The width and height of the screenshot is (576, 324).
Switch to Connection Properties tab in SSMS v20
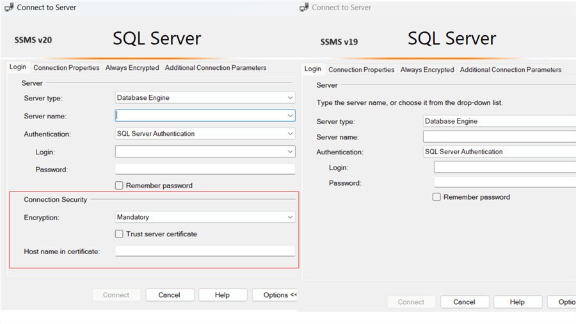(67, 68)
